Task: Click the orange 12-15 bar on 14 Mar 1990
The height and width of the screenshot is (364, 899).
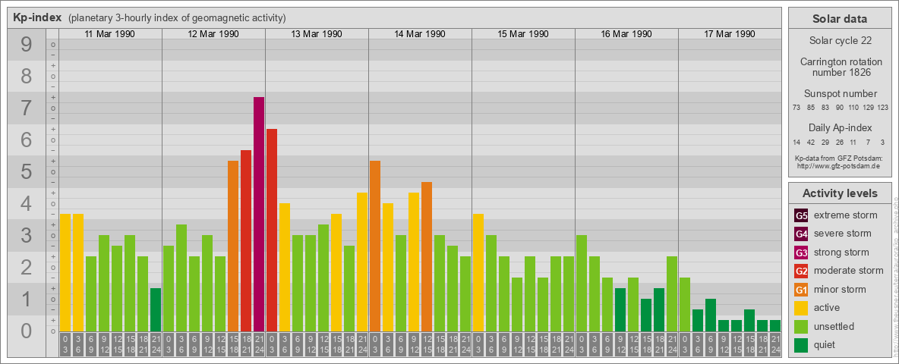Action: (427, 256)
